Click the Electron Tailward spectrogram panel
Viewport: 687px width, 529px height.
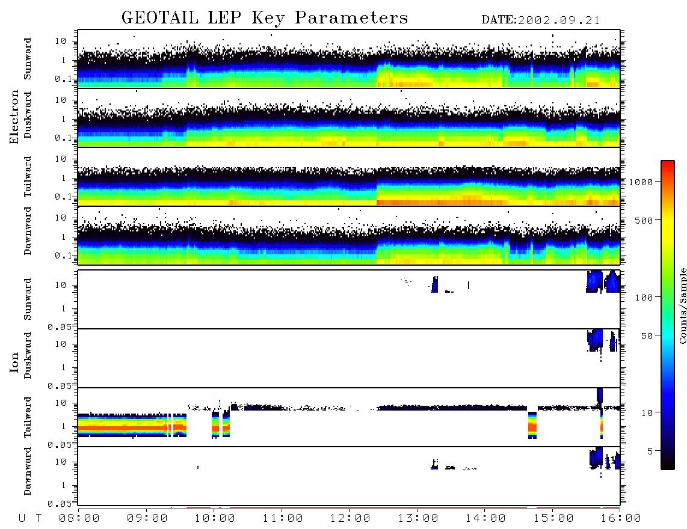pyautogui.click(x=349, y=177)
